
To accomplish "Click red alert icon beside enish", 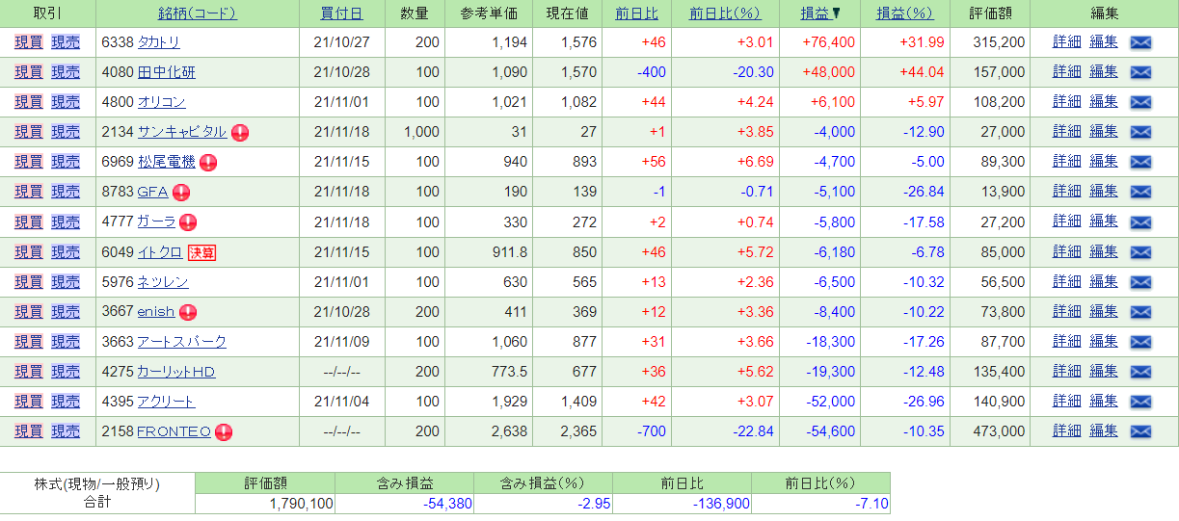I will [x=187, y=312].
